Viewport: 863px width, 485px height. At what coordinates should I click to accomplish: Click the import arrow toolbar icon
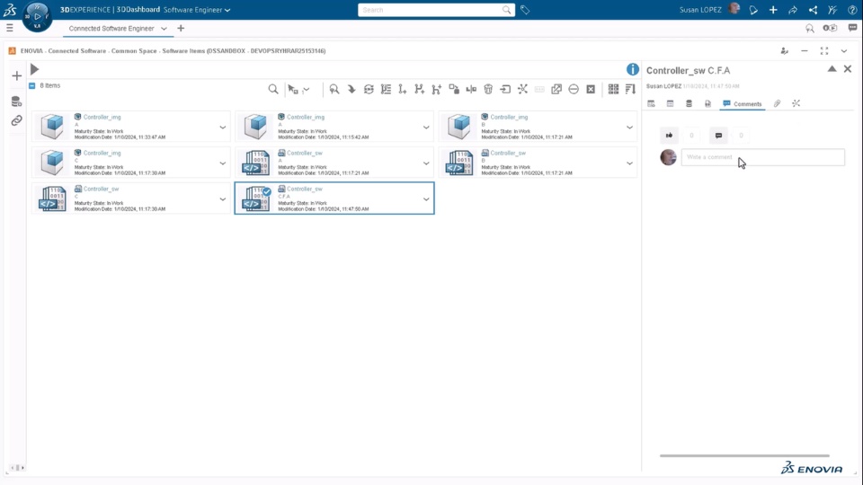[x=505, y=89]
